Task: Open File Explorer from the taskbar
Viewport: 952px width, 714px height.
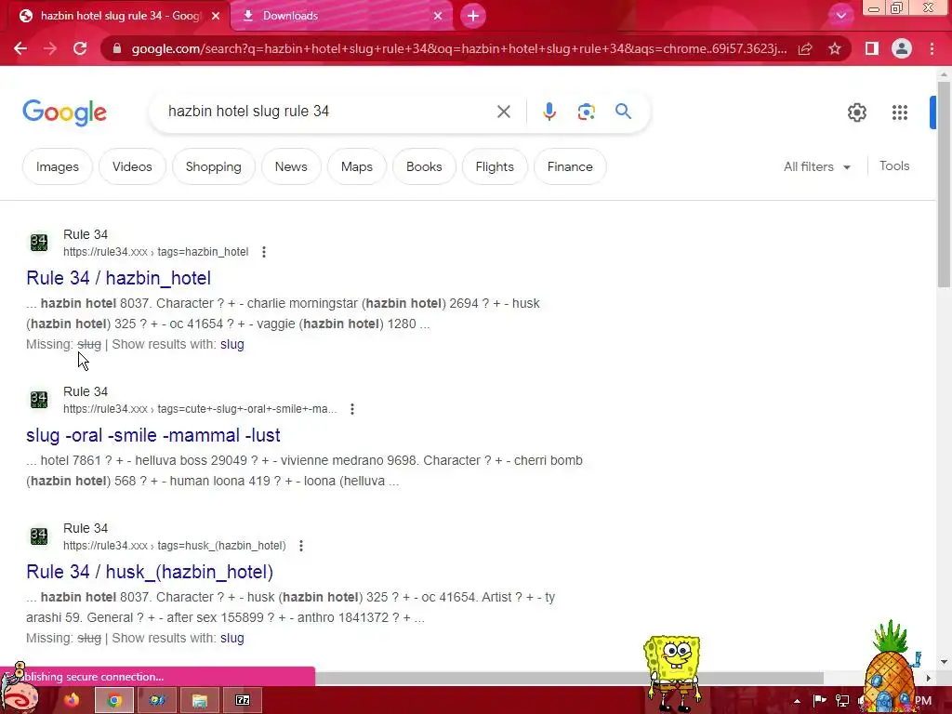Action: 200,700
